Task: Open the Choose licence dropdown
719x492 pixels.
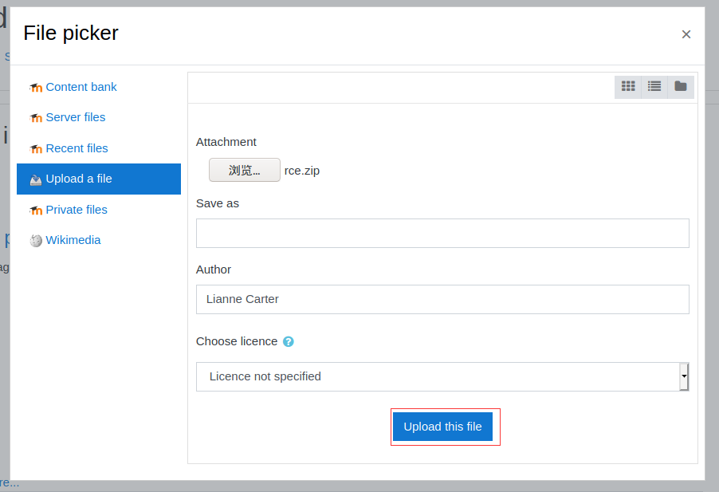Action: (442, 377)
